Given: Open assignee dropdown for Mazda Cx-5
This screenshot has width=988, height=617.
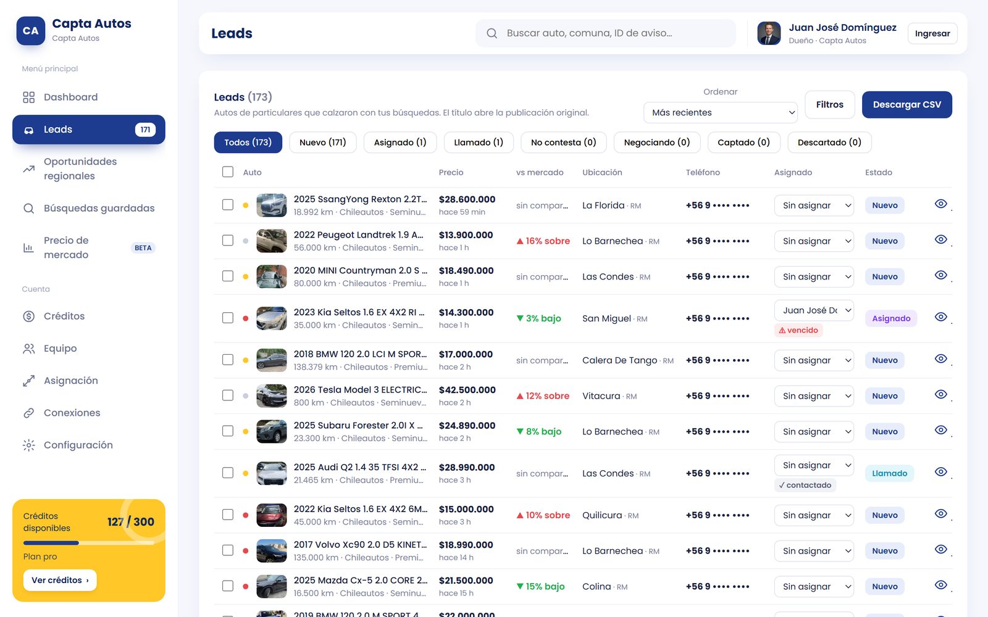Looking at the screenshot, I should coord(814,587).
